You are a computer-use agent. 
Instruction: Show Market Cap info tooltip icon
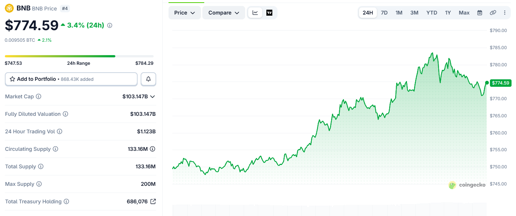tap(39, 96)
